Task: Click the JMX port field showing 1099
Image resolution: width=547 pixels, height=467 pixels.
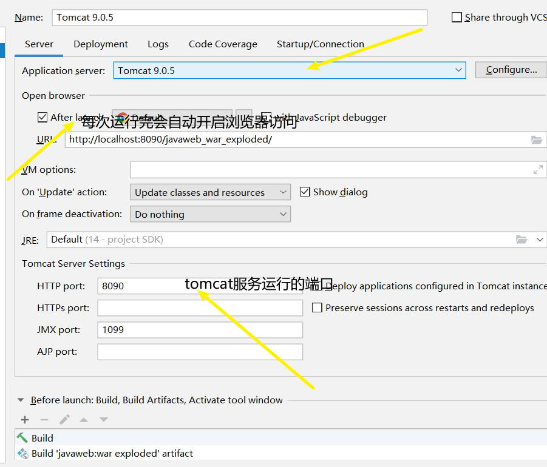Action: 200,330
